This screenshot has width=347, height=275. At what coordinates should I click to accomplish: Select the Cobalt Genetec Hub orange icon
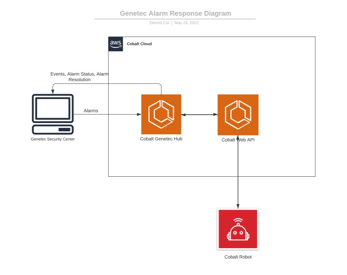(161, 114)
